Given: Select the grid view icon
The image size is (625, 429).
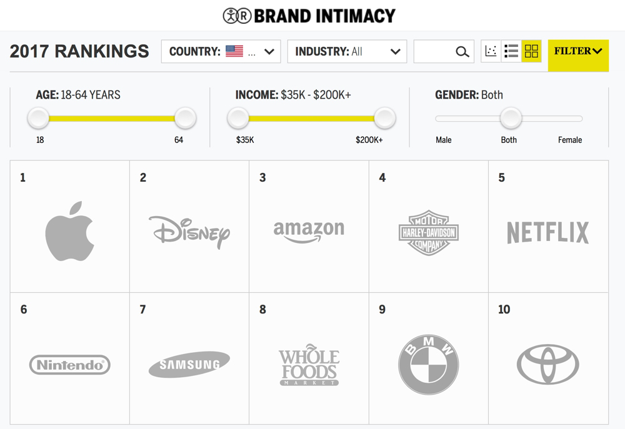Looking at the screenshot, I should tap(531, 51).
